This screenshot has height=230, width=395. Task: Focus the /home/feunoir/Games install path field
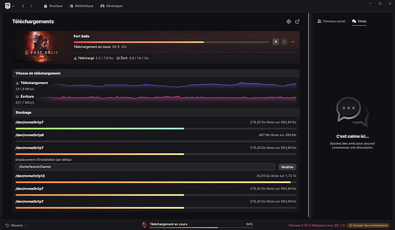[x=145, y=167]
